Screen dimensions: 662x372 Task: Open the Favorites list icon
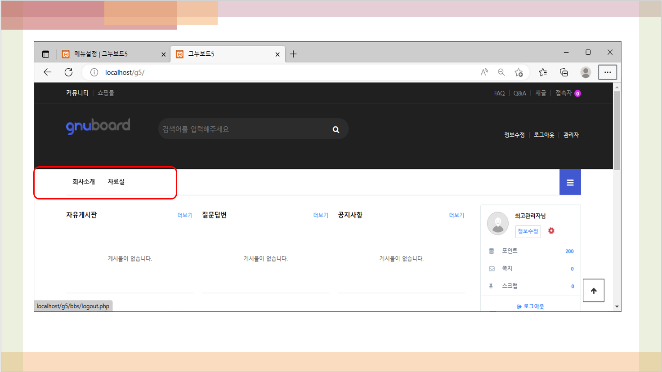point(543,72)
